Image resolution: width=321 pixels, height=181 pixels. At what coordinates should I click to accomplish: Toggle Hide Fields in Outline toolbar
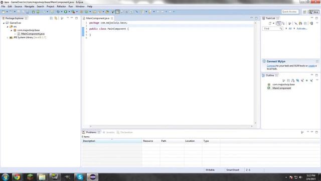tap(297, 80)
